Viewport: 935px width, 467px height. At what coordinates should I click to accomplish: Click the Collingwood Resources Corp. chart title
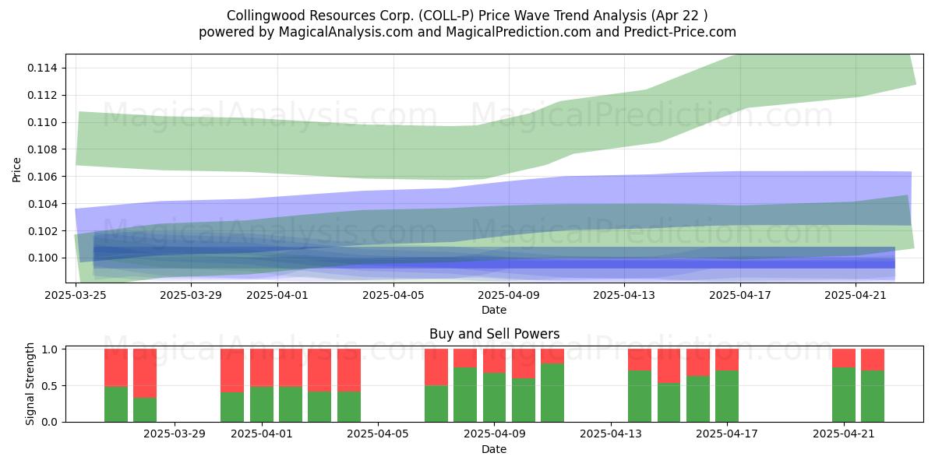coord(467,16)
